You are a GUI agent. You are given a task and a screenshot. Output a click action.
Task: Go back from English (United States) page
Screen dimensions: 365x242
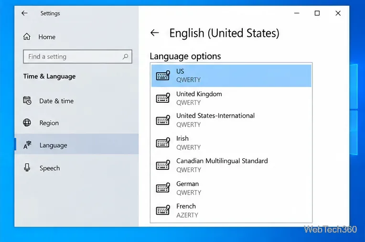coord(155,33)
